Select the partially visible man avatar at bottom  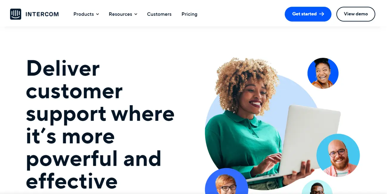[317, 187]
